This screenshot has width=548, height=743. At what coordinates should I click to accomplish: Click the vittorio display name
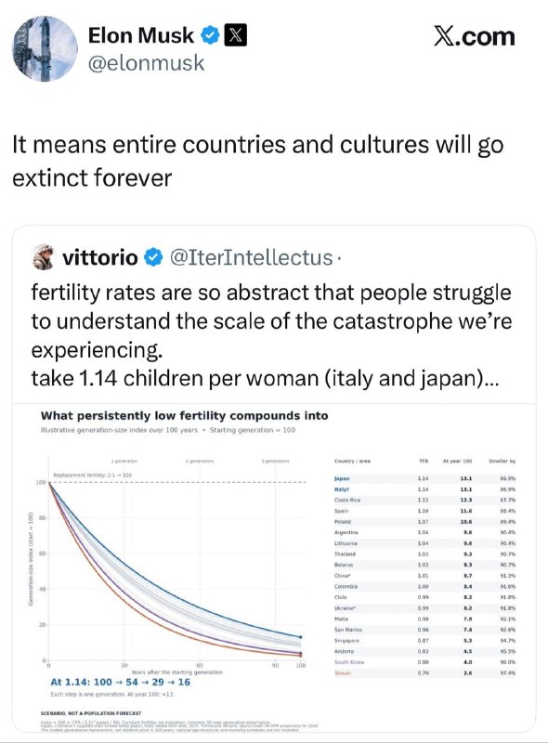pos(100,257)
